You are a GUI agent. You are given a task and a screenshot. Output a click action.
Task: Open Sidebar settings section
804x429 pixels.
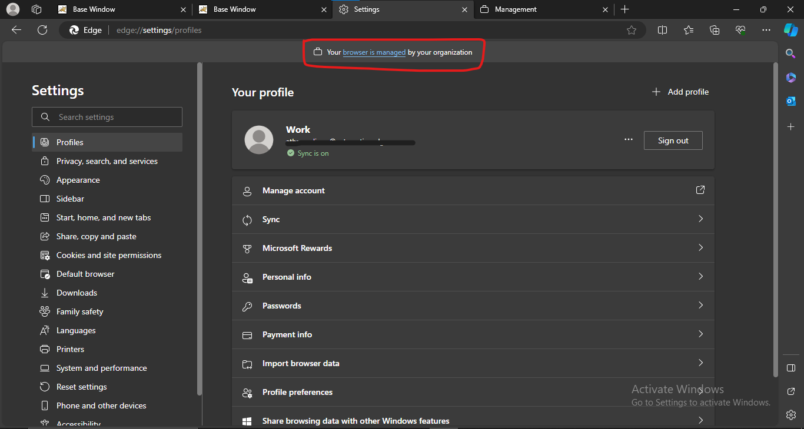tap(107, 199)
